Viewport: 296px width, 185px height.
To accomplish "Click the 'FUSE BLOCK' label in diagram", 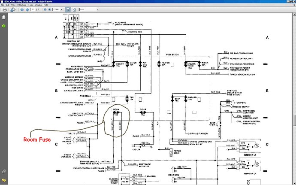I will click(172, 55).
